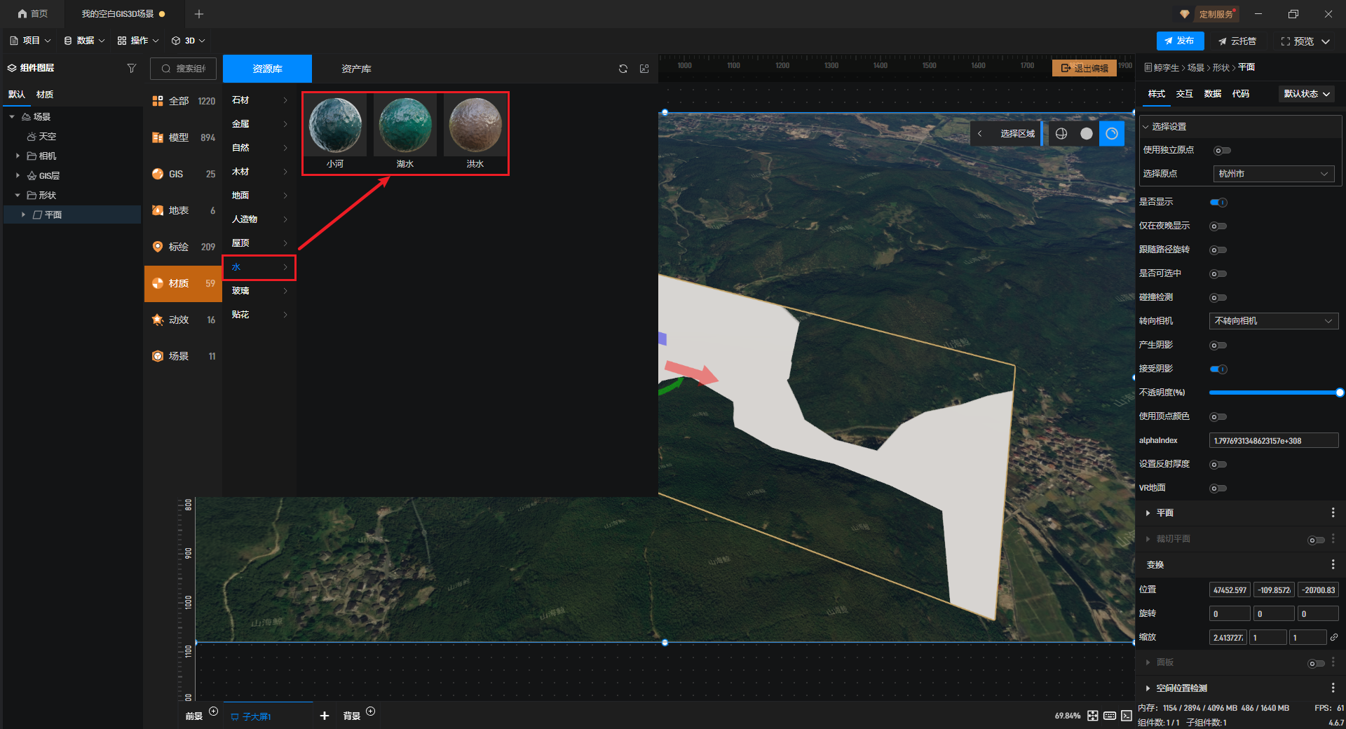Toggle the 是否显示 switch
The image size is (1346, 729).
click(x=1218, y=203)
